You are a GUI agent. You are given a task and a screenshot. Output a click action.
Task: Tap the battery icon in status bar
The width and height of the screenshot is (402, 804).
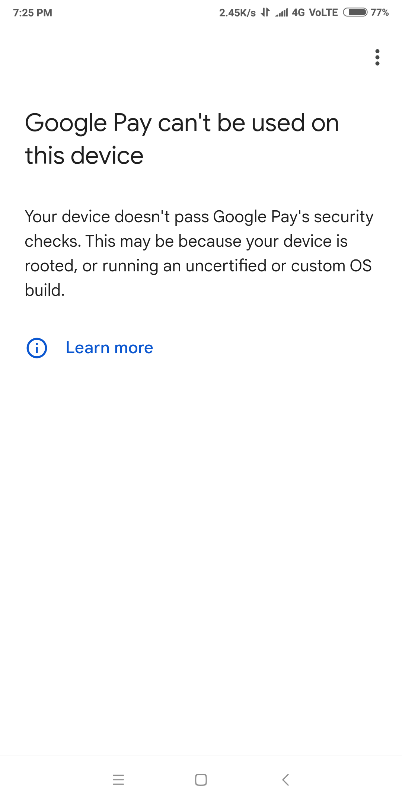(x=355, y=13)
